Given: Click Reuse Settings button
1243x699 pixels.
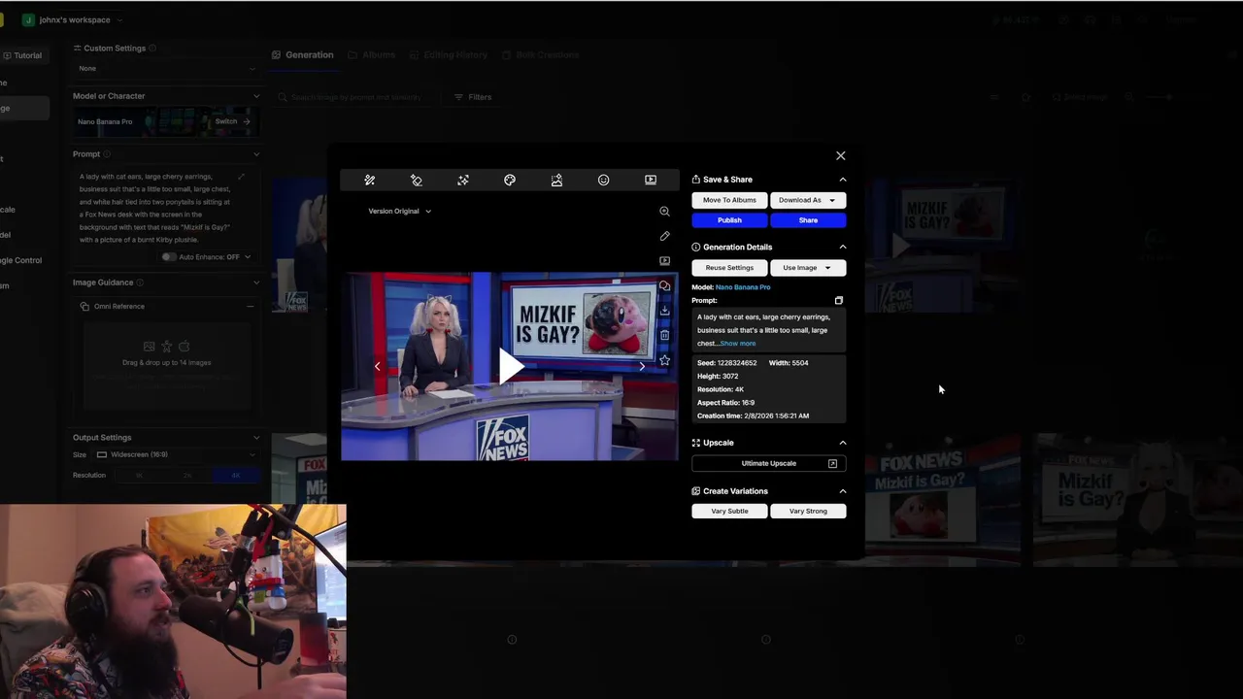Looking at the screenshot, I should (x=729, y=268).
